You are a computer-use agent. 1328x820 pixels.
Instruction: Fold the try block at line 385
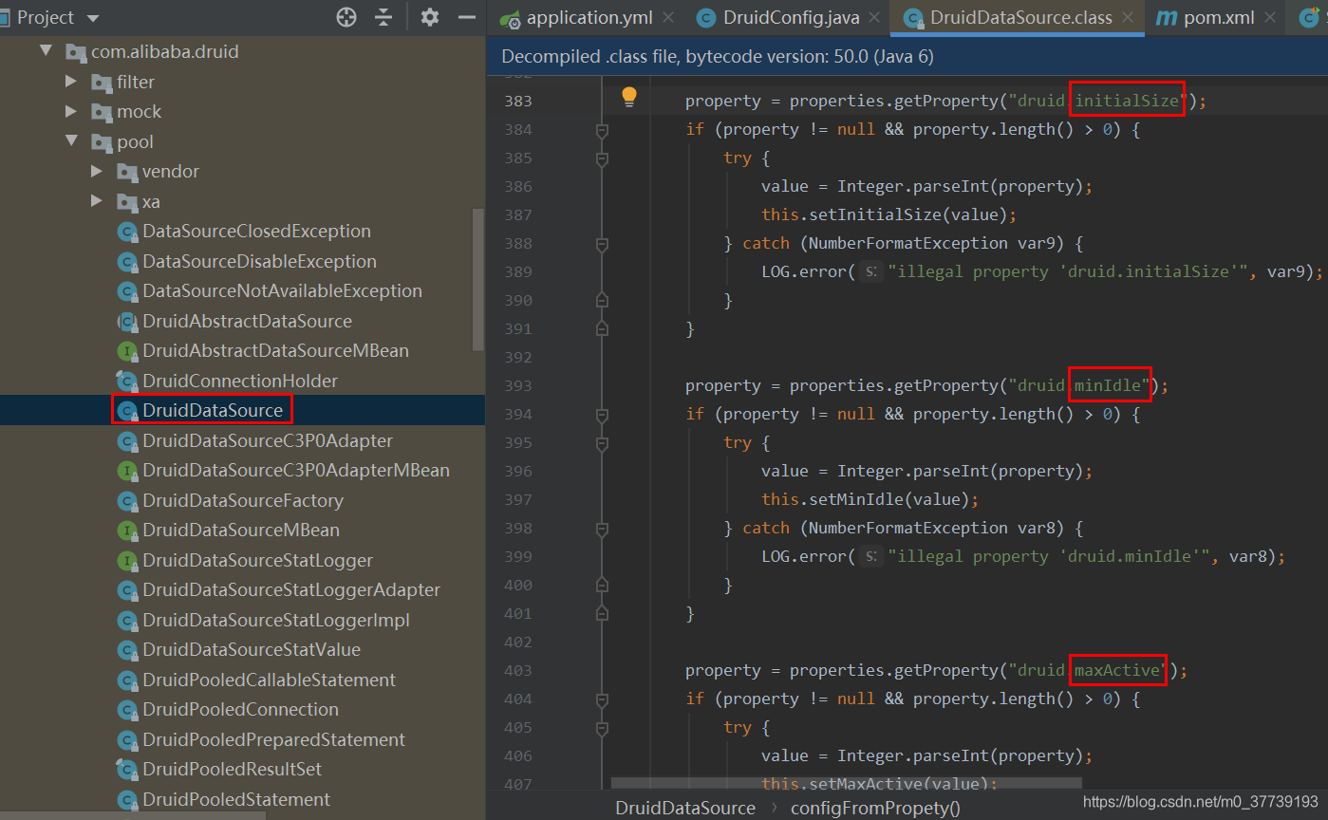(x=601, y=158)
